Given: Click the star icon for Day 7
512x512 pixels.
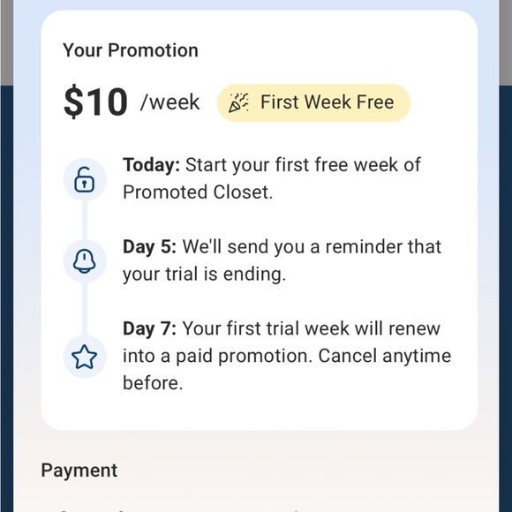Looking at the screenshot, I should [x=84, y=357].
